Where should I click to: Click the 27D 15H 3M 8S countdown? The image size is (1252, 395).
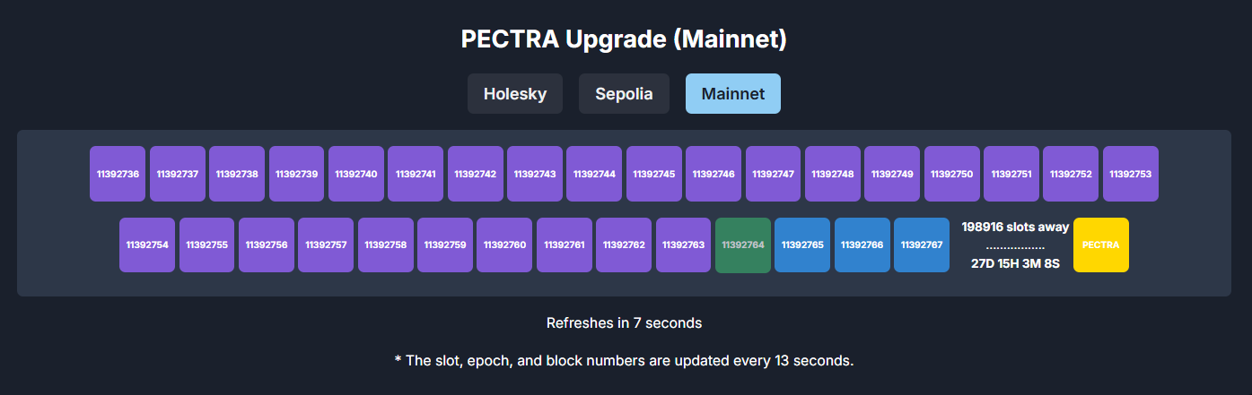coord(1015,263)
